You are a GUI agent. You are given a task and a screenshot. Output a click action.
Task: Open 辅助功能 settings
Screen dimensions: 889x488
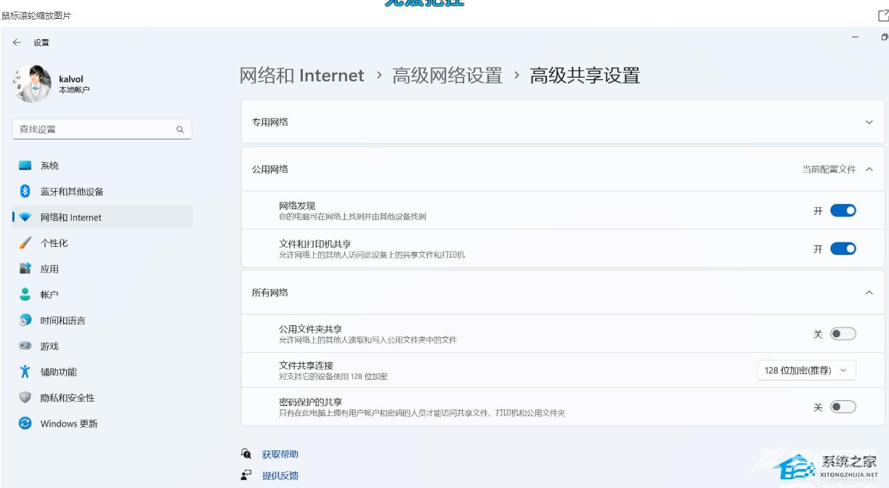click(102, 372)
